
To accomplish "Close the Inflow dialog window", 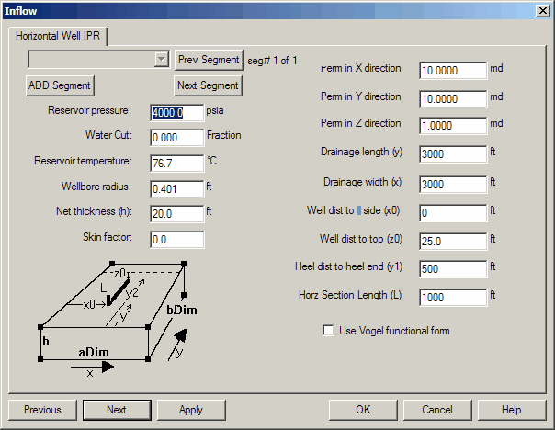I will point(543,11).
